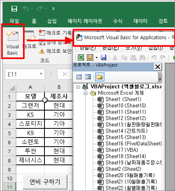This screenshot has height=191, width=175.
Task: Click View Code icon in project panel
Action: [x=79, y=77]
